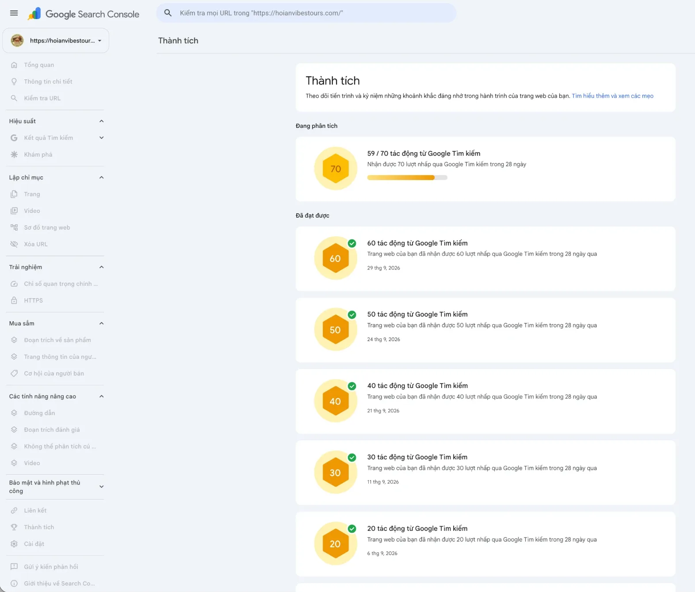
Task: Click the date 6 thg 9, 2026
Action: coord(382,554)
